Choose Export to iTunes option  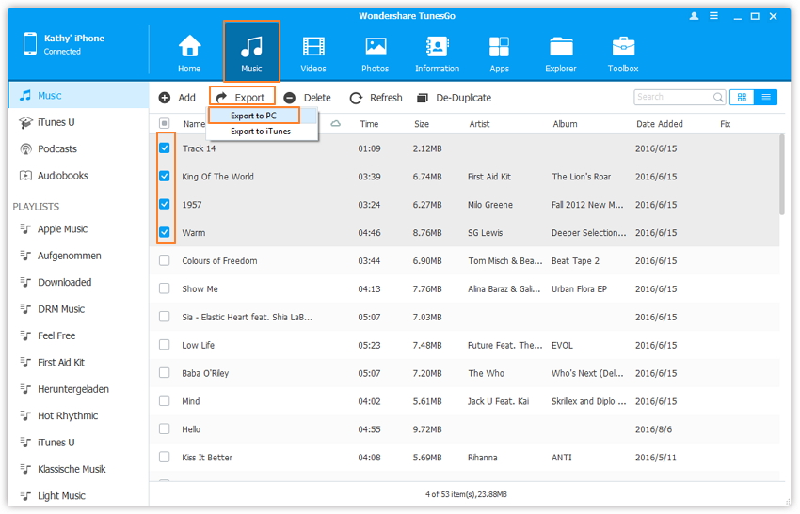tap(261, 132)
